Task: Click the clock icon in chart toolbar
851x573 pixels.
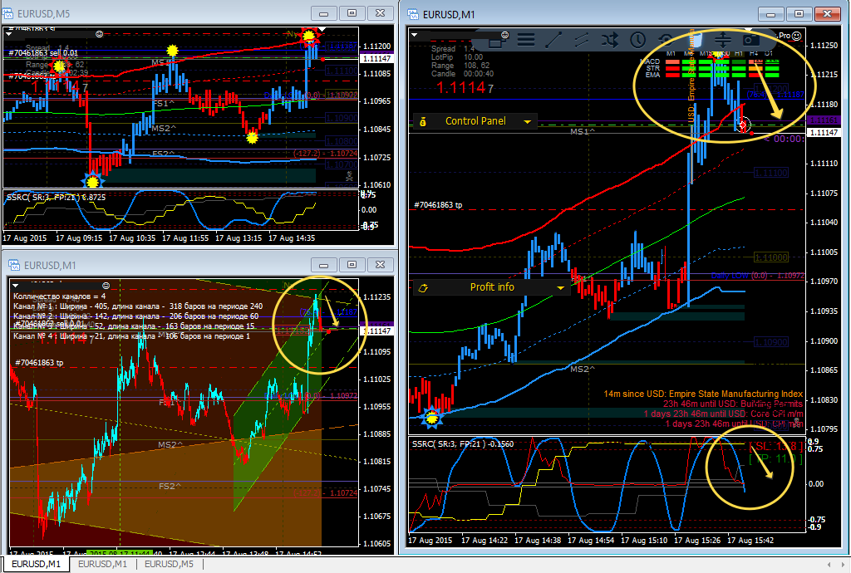Action: click(637, 40)
